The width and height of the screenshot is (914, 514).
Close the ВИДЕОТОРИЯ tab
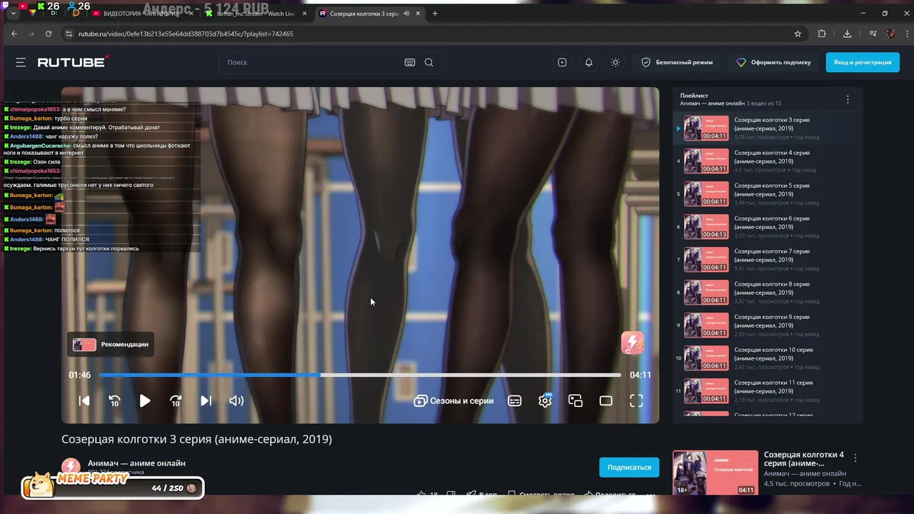coord(193,14)
